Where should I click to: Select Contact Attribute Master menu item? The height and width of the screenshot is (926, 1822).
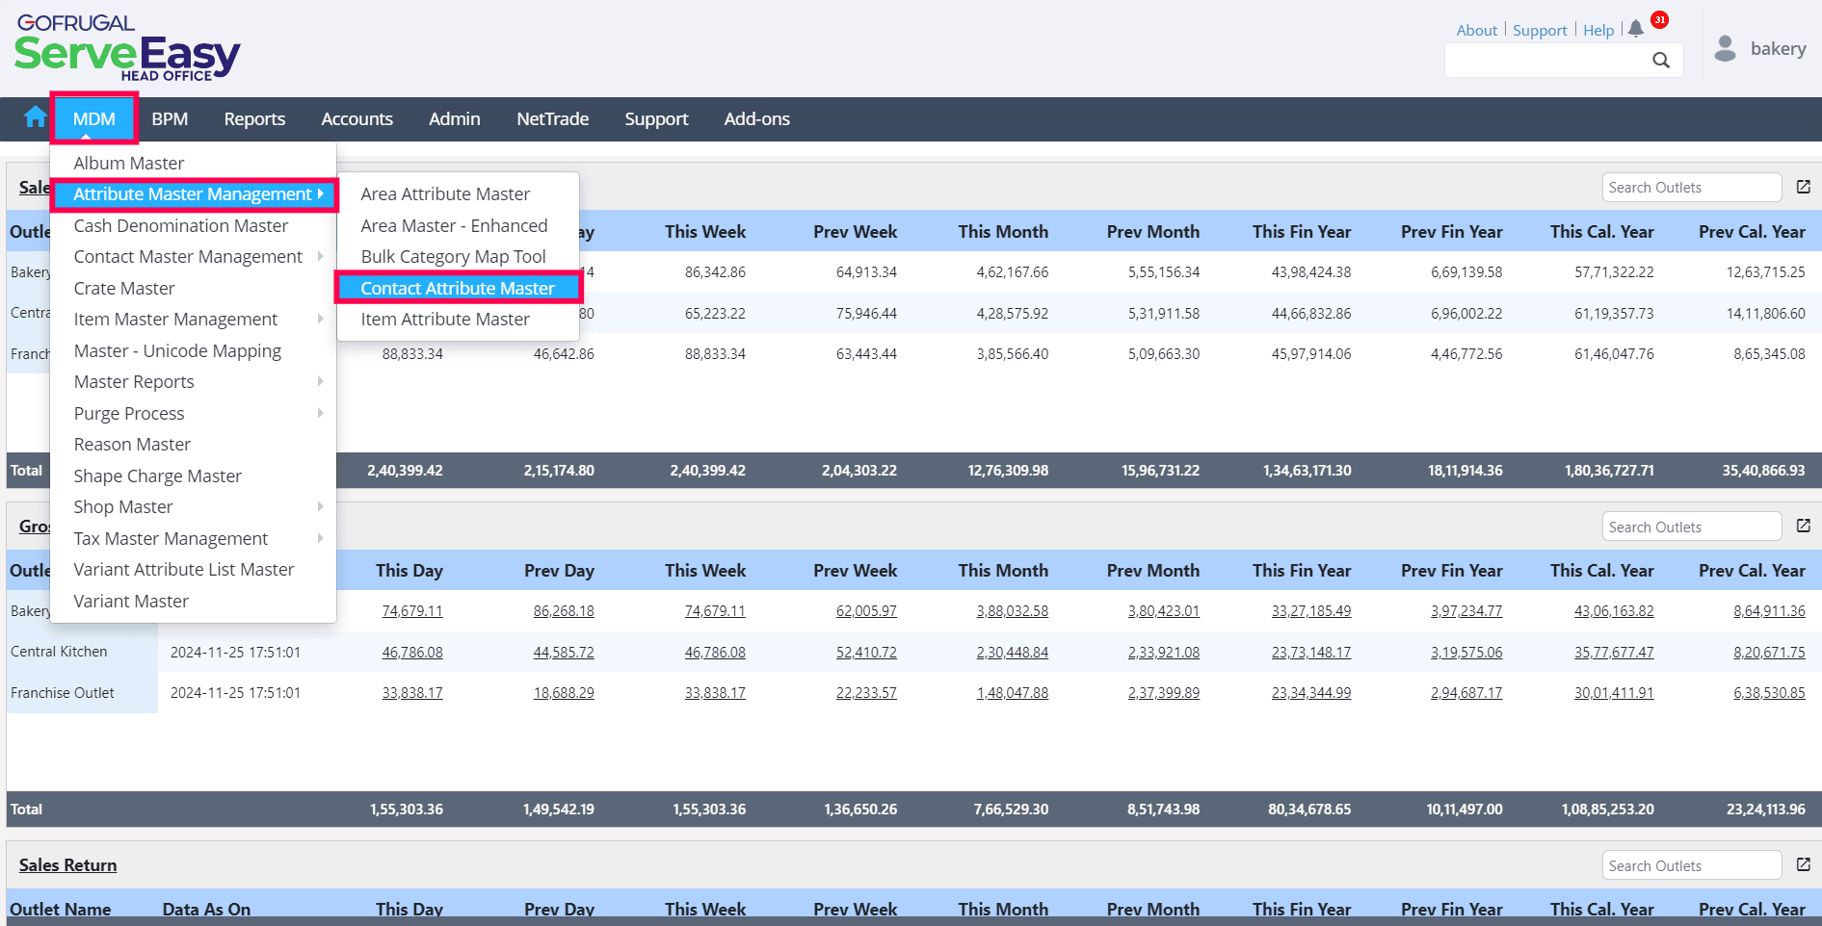pyautogui.click(x=458, y=288)
